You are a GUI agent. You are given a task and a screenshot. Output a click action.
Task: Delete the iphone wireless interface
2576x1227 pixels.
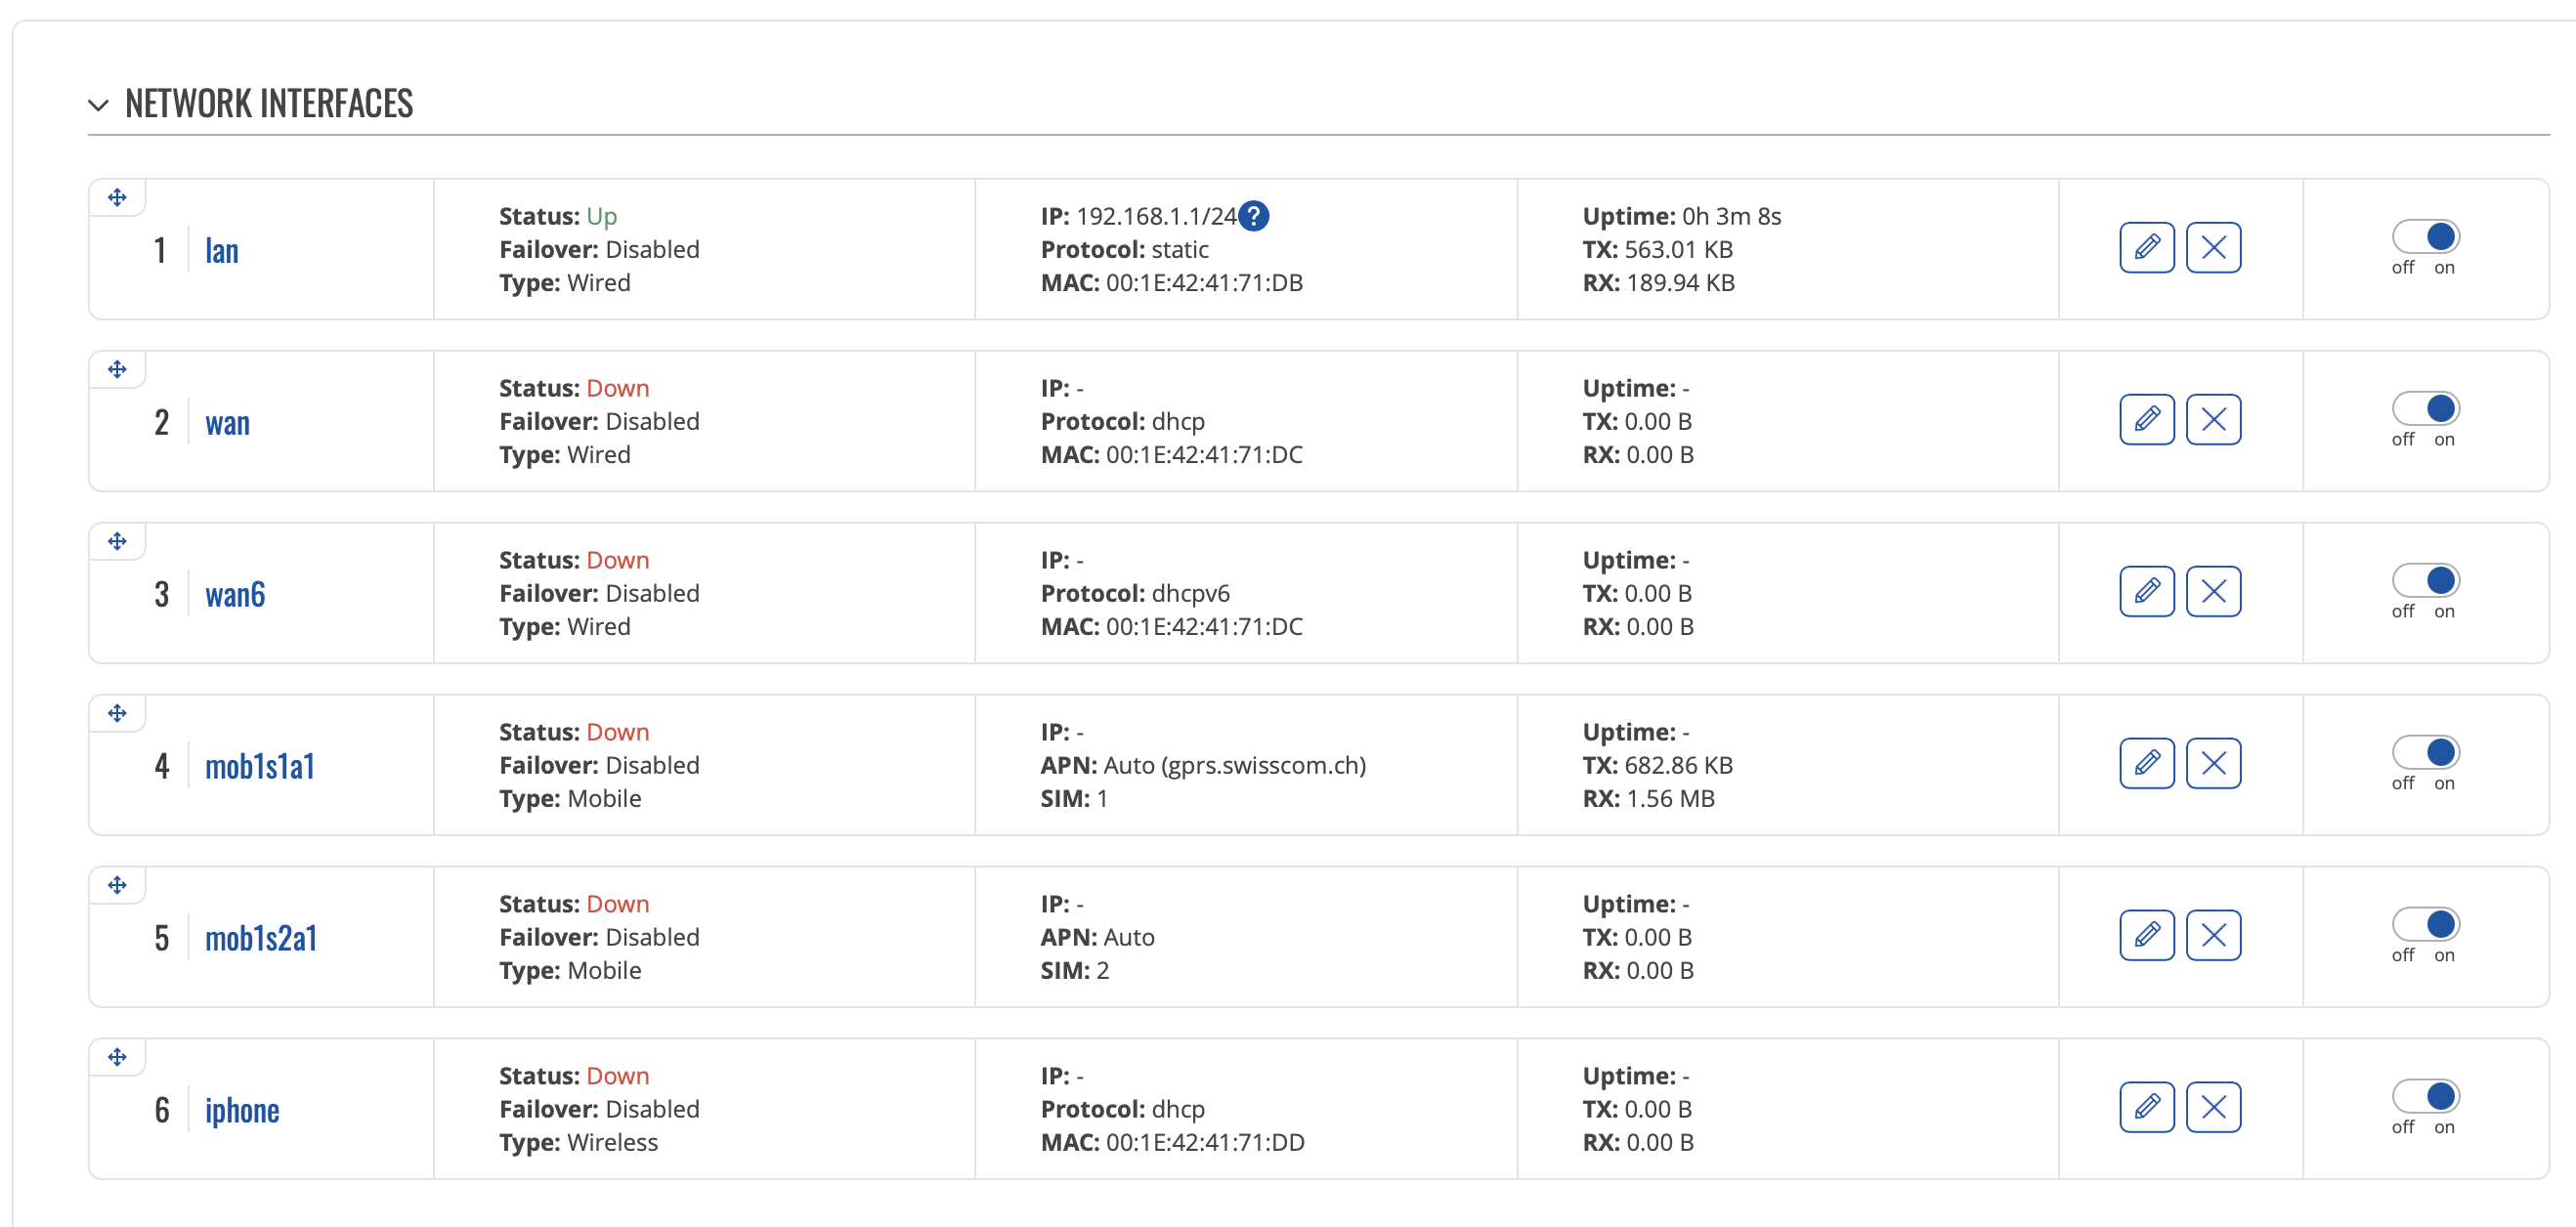tap(2213, 1107)
